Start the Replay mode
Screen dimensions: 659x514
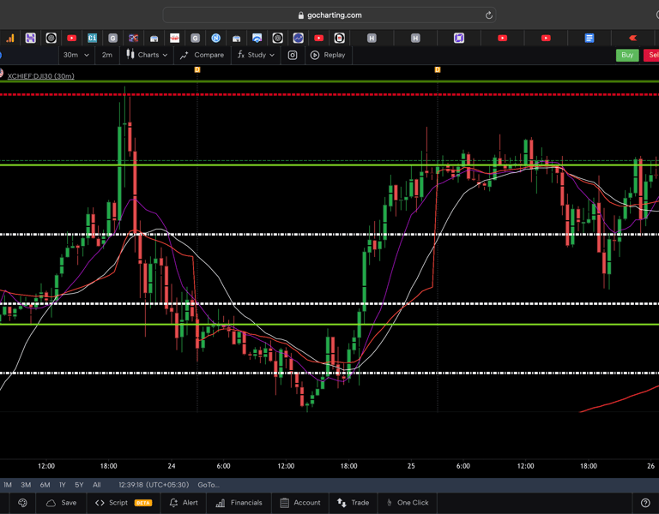point(328,55)
